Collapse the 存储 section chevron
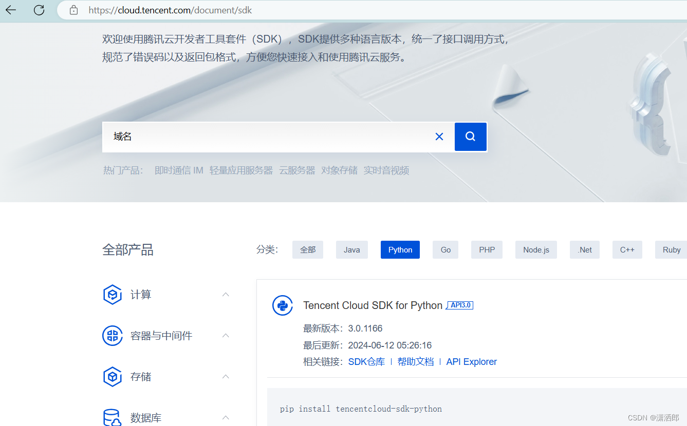 [x=226, y=376]
